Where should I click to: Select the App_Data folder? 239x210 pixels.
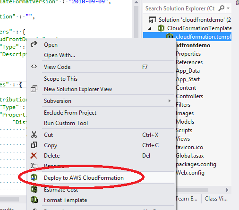pyautogui.click(x=188, y=71)
